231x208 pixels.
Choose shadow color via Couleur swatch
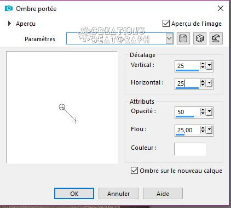190,149
